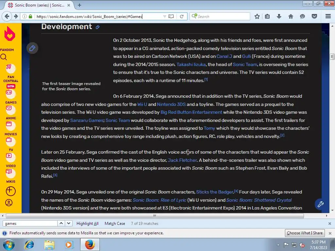Open the chat smiley toolbar icon
Viewport: 335px width, 251px height.
click(302, 16)
